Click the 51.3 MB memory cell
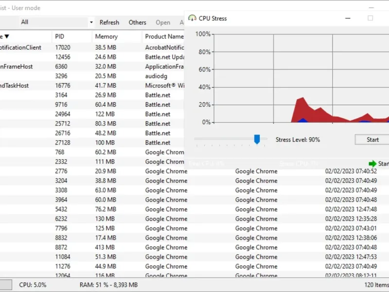Screen dimensions: 389x292 click(106, 257)
